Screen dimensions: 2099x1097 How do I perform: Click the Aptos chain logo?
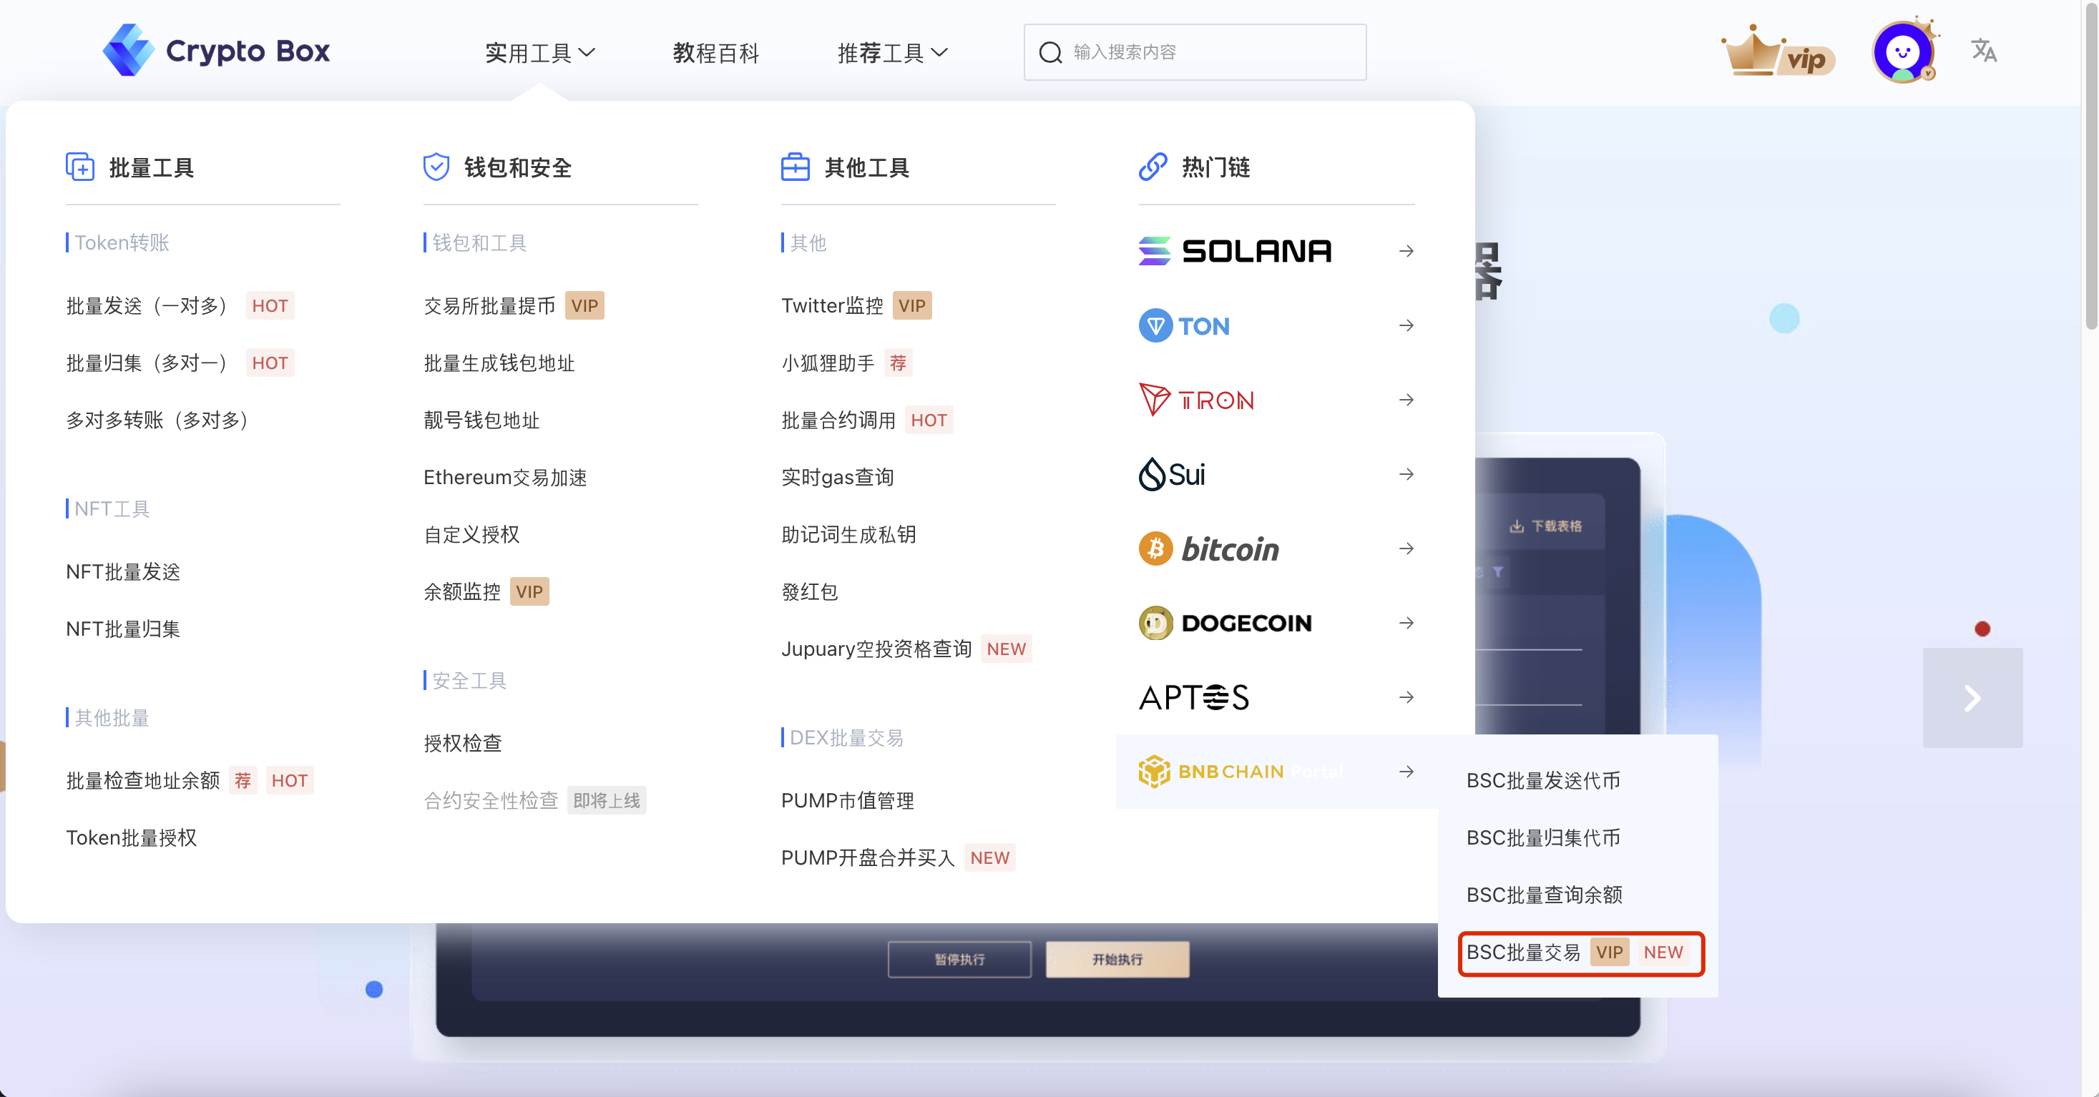click(x=1193, y=697)
